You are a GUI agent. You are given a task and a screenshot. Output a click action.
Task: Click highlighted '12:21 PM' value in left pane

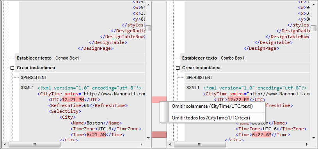[73, 100]
